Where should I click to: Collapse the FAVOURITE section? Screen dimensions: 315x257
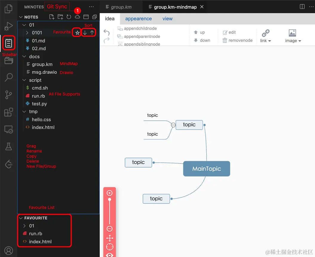21,218
